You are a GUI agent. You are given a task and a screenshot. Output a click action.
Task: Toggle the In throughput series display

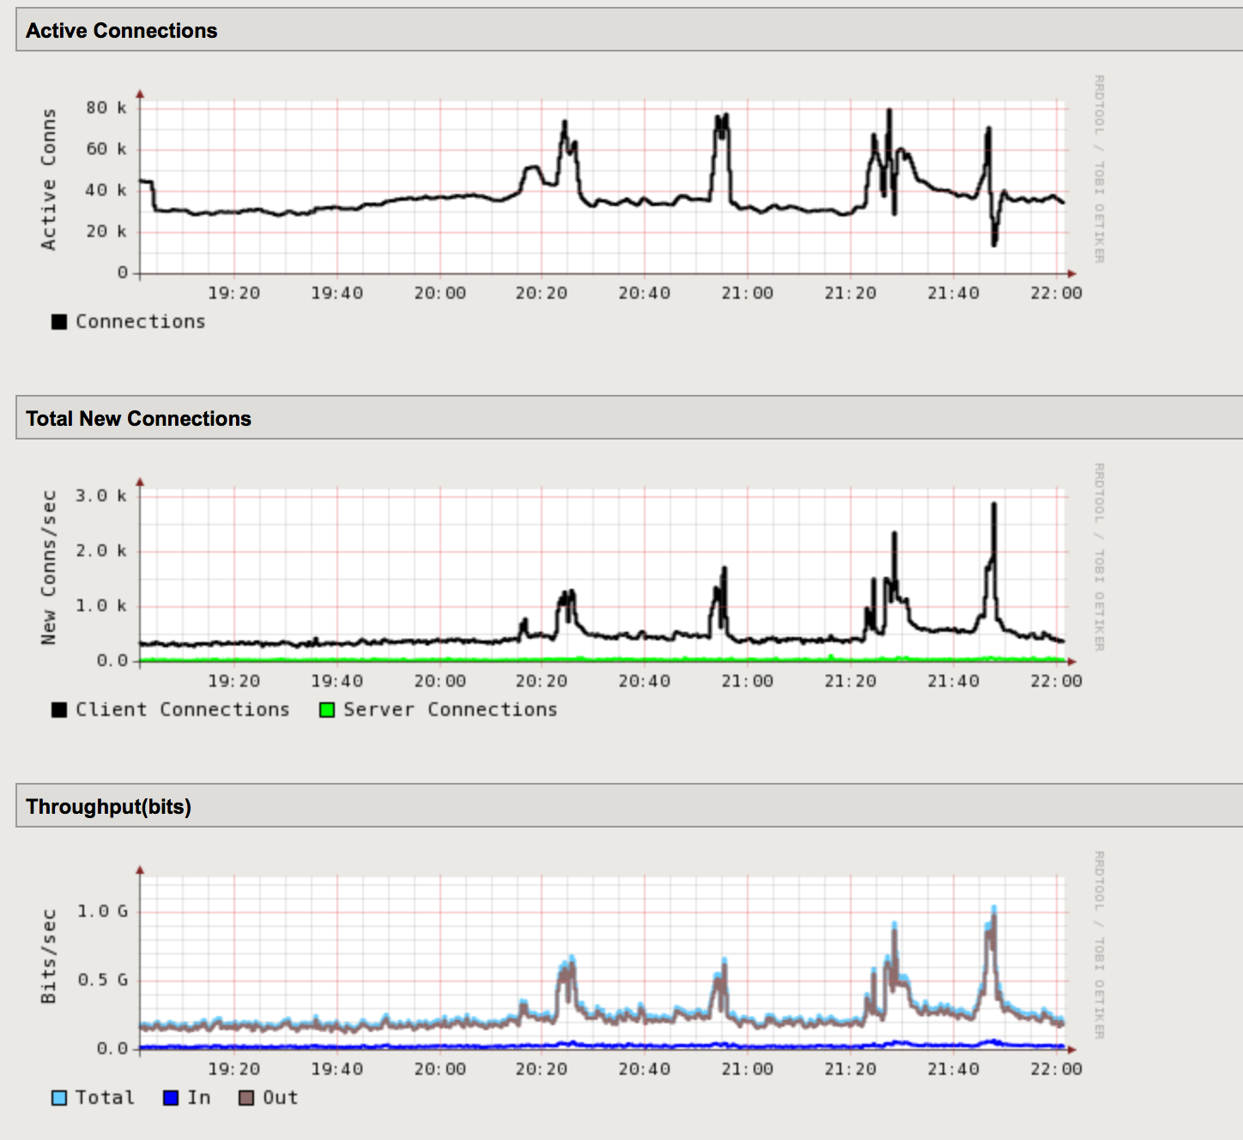[x=169, y=1097]
